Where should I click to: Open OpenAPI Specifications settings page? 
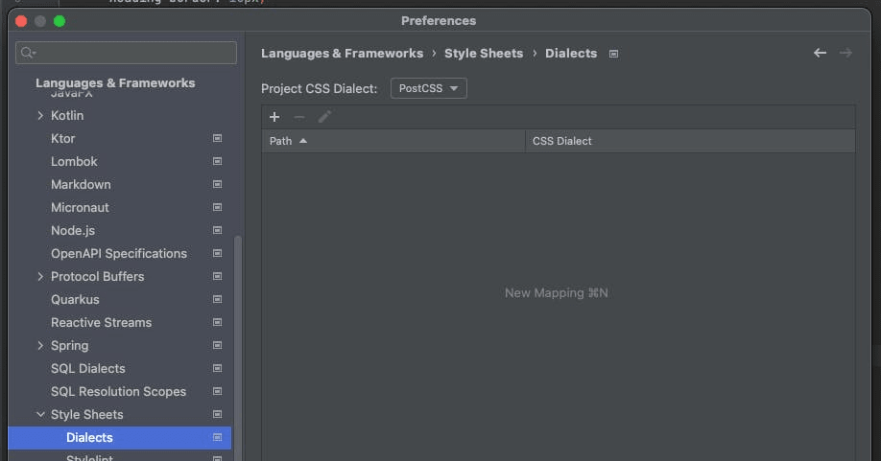[119, 253]
